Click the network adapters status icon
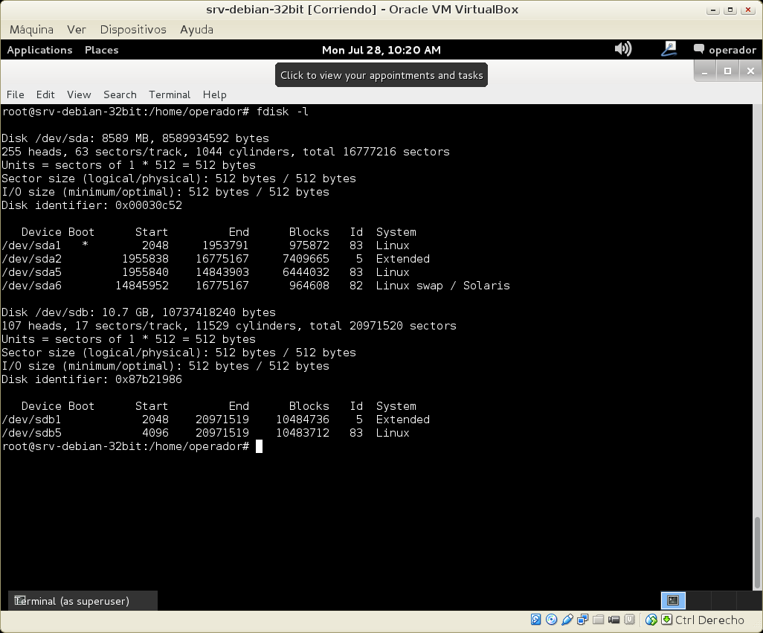The width and height of the screenshot is (763, 633). (x=583, y=620)
